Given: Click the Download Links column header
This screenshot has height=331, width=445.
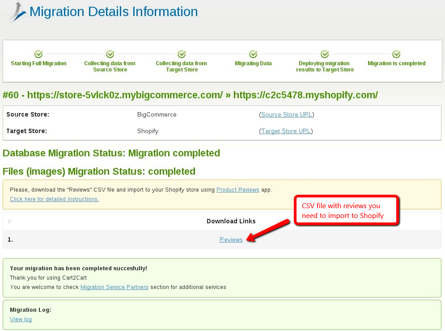Looking at the screenshot, I should (x=231, y=221).
